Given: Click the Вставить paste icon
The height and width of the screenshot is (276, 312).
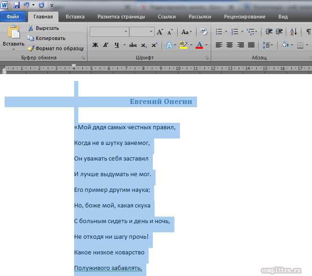Looking at the screenshot, I should 13,31.
